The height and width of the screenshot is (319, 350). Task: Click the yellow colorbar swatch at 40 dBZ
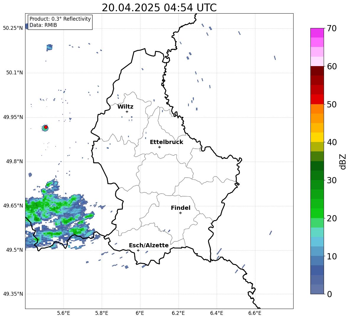(317, 137)
